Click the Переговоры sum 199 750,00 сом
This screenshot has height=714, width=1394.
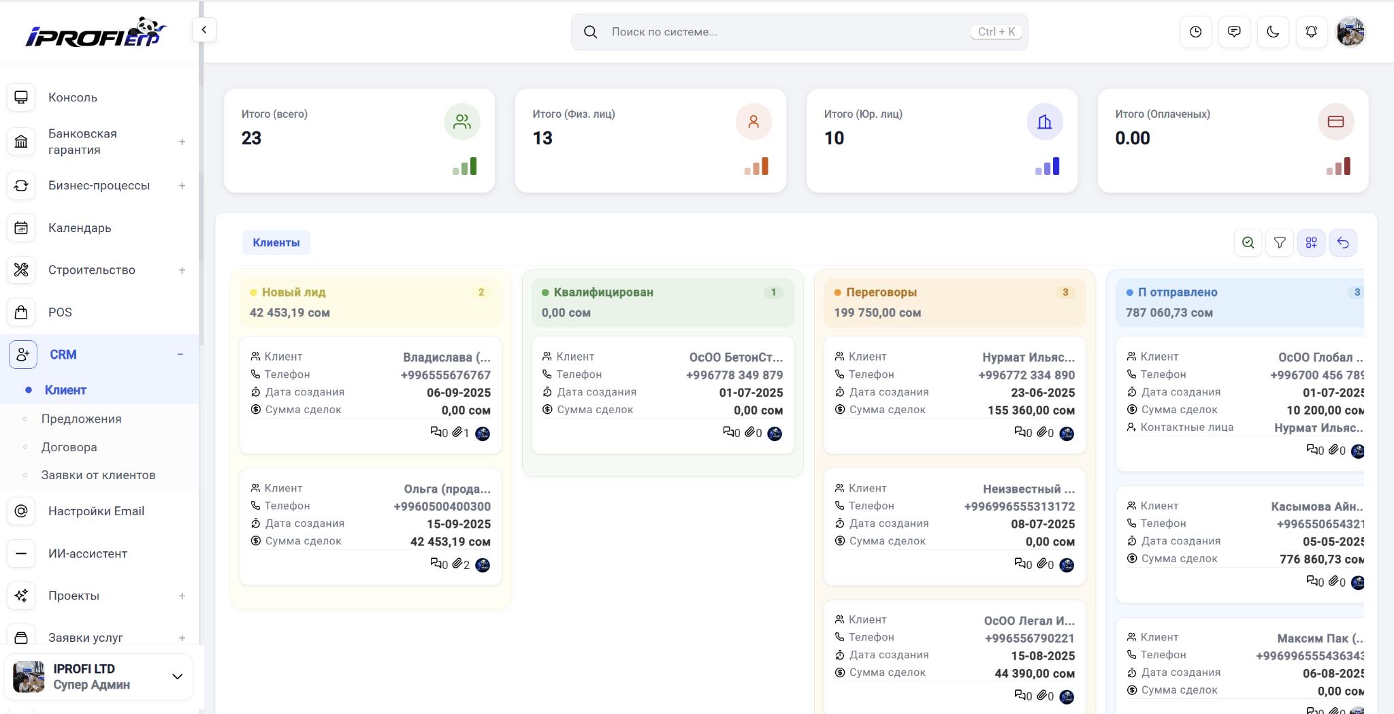coord(877,312)
